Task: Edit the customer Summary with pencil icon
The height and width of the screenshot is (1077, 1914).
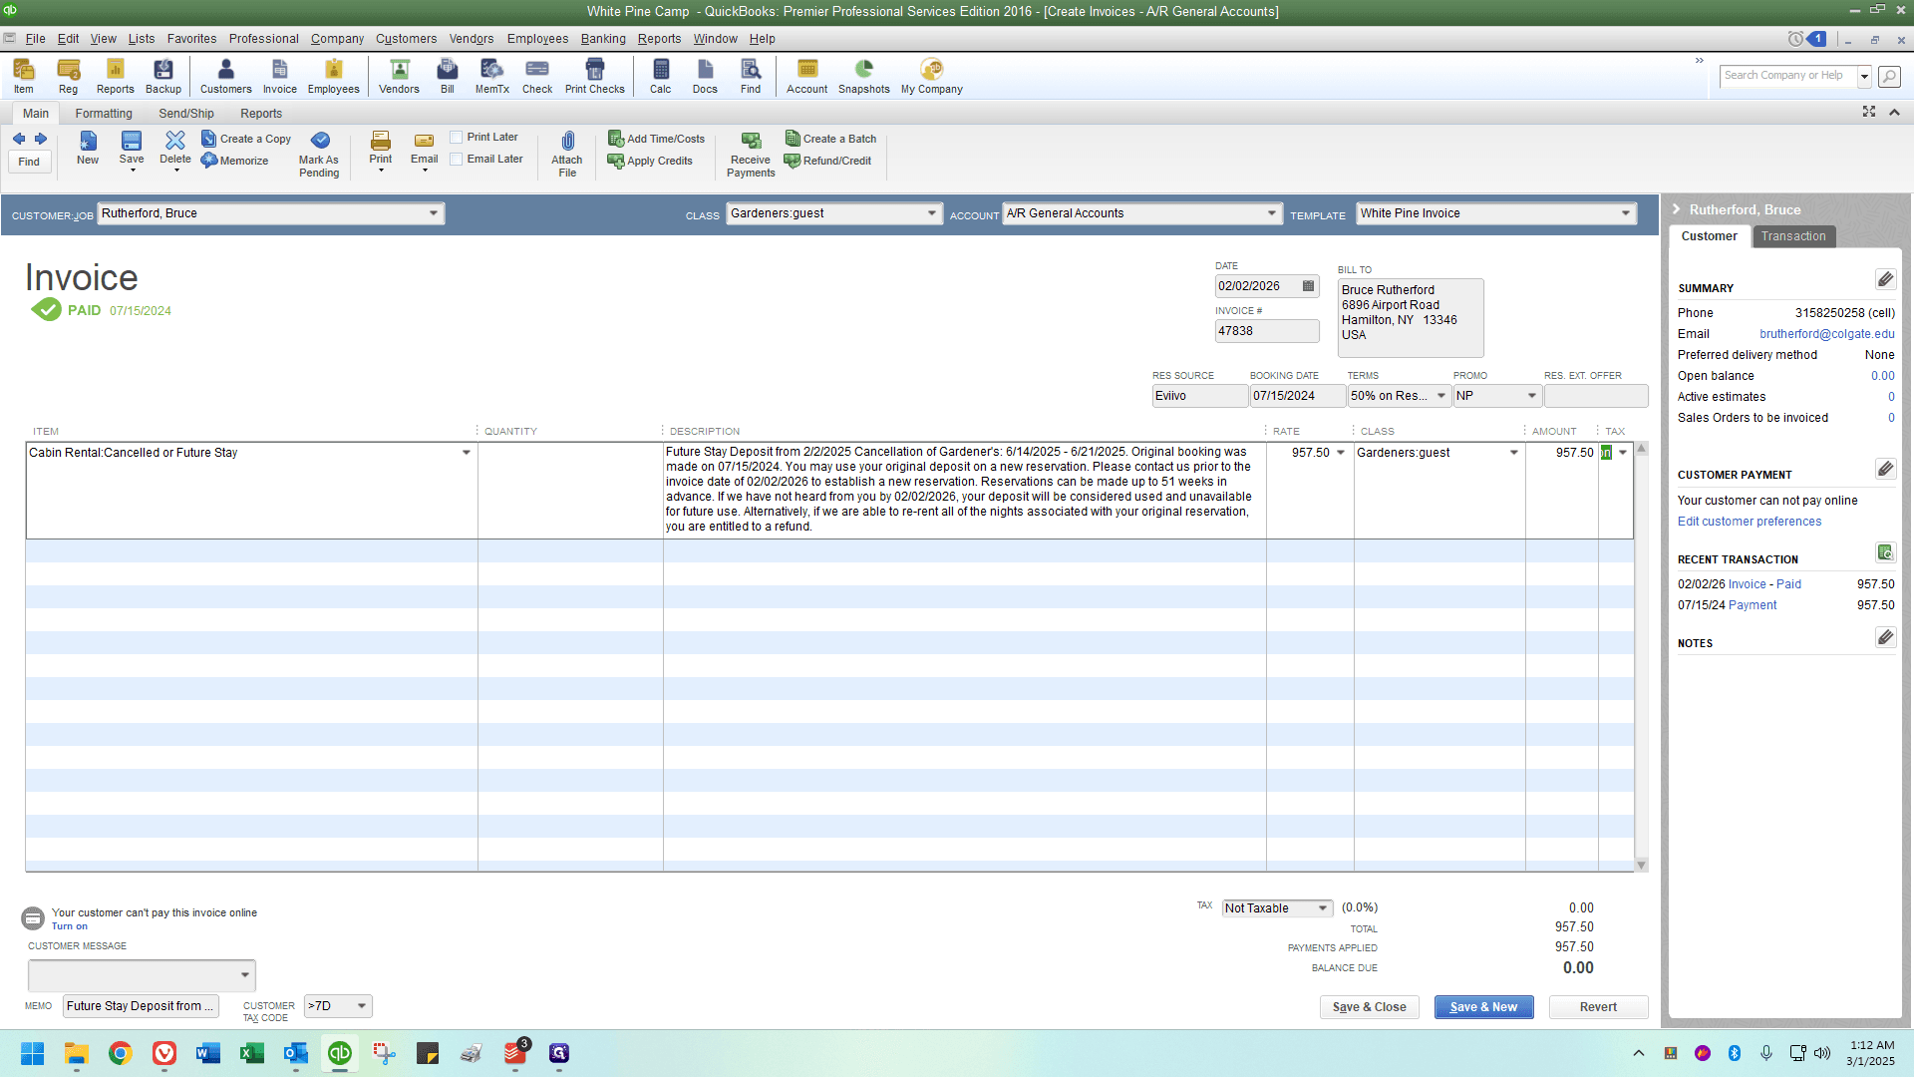Action: click(x=1885, y=279)
